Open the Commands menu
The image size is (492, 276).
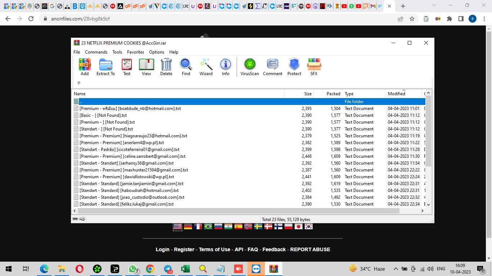point(96,52)
